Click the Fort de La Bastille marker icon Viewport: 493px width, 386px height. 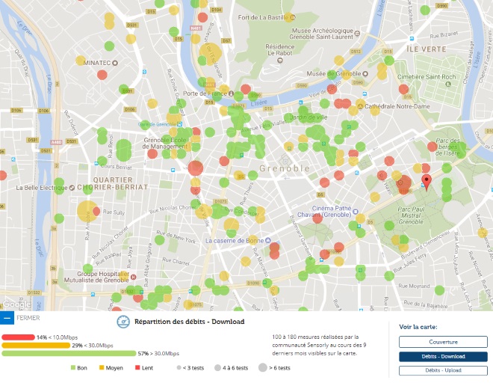click(x=292, y=18)
